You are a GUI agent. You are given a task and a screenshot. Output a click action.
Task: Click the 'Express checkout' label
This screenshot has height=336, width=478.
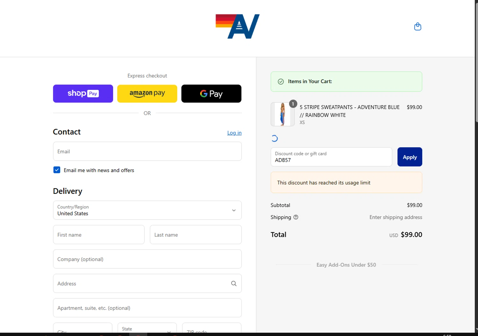click(147, 76)
